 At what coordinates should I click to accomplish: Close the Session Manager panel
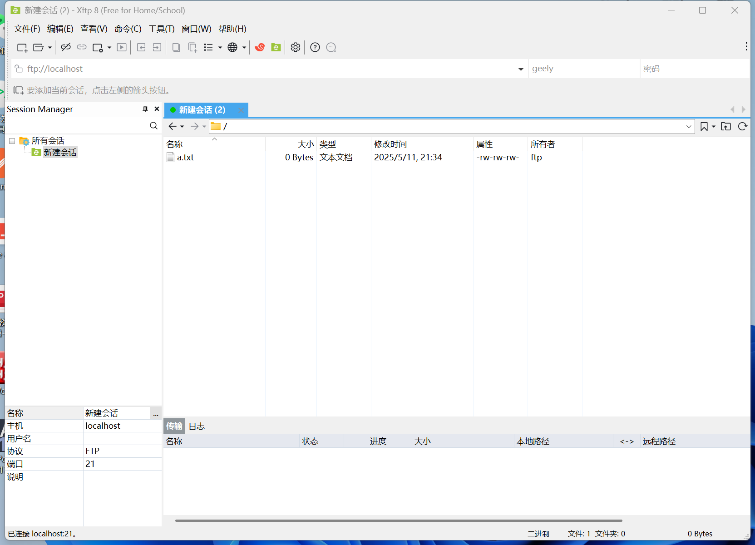[157, 109]
